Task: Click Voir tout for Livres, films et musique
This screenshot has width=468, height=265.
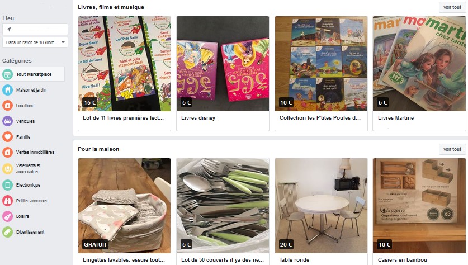Action: [452, 7]
